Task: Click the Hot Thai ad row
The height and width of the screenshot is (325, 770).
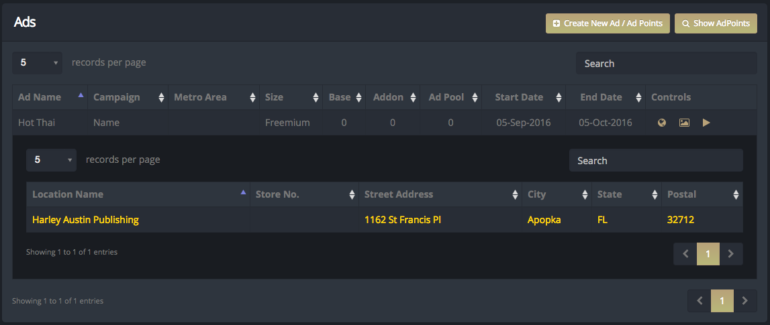Action: tap(385, 123)
